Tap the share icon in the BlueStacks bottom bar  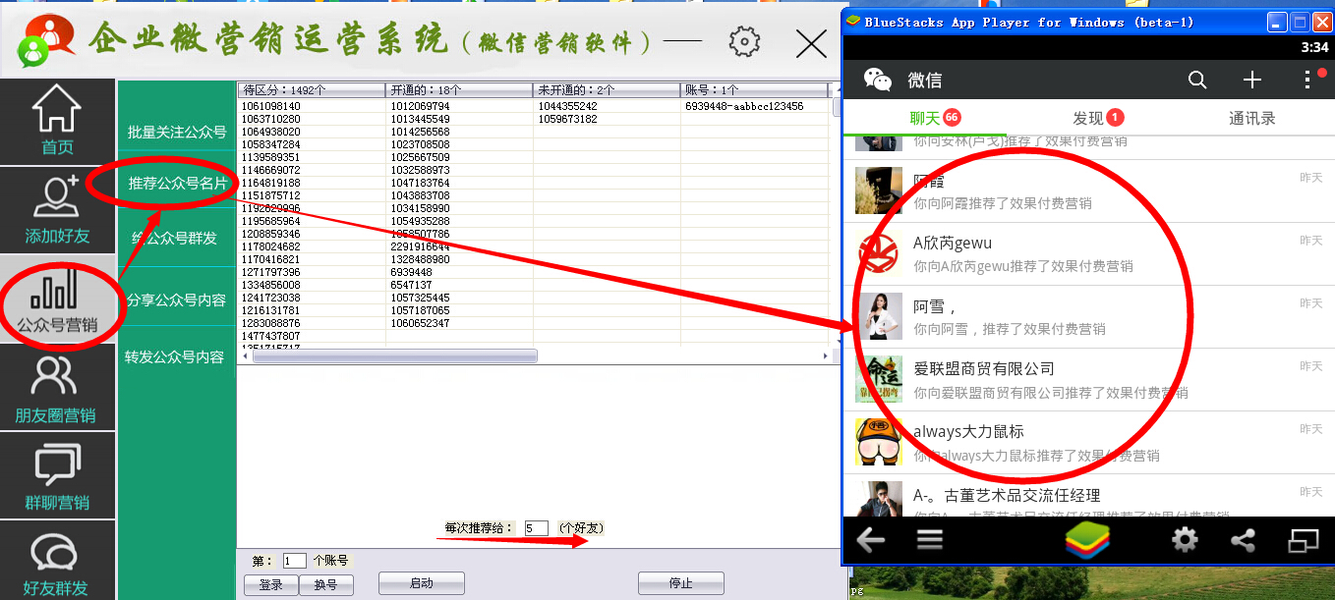[x=1244, y=539]
